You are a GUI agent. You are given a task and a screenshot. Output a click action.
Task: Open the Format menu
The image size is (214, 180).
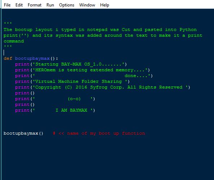[35, 5]
